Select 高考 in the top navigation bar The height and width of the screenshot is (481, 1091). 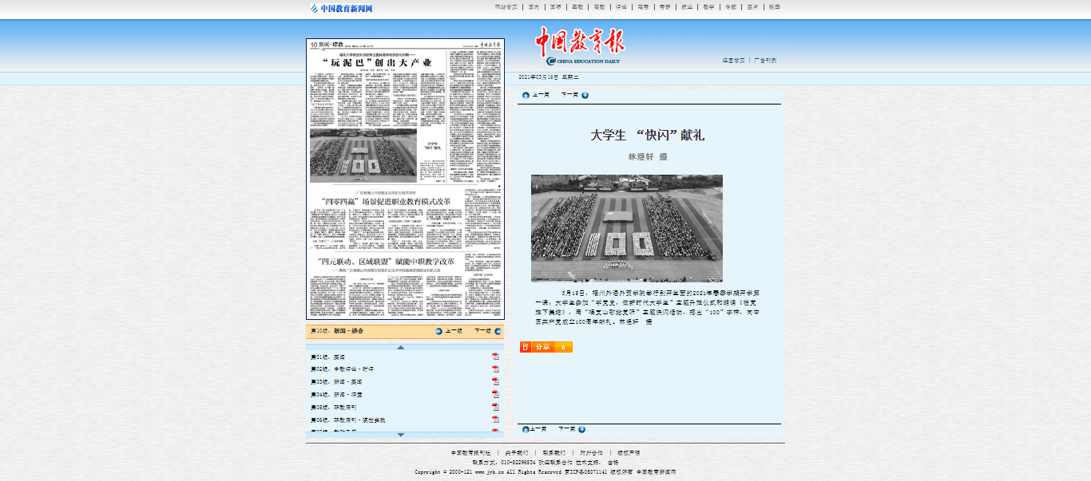(642, 7)
